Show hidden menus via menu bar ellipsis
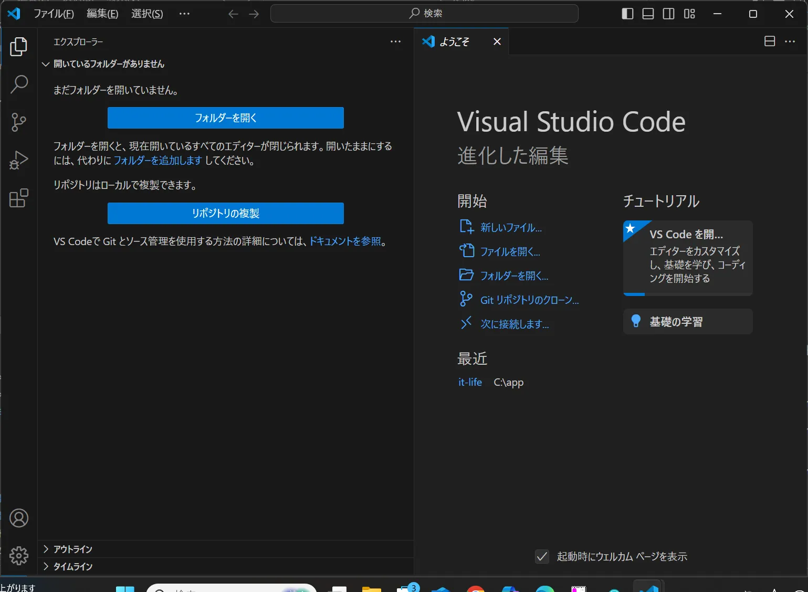This screenshot has height=592, width=808. point(184,14)
